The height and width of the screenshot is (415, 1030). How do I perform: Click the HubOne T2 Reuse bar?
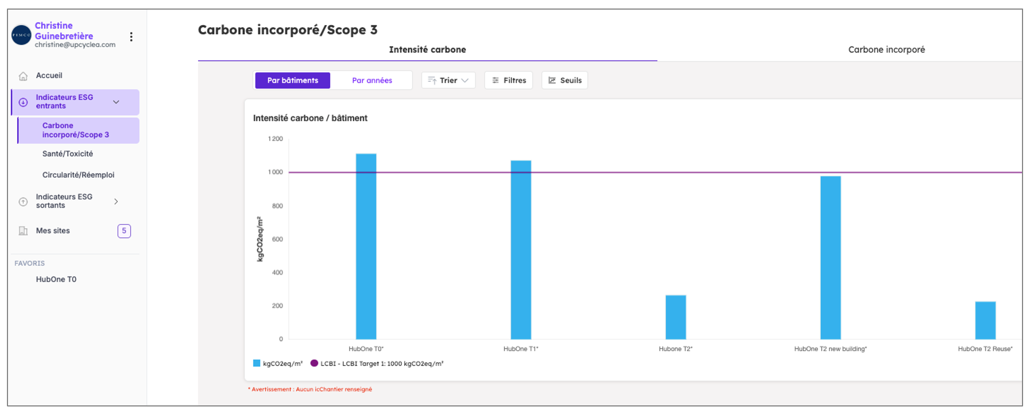[985, 321]
